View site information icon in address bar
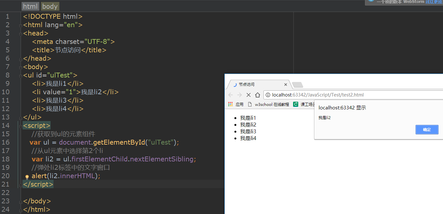This screenshot has width=443, height=214. [x=268, y=95]
